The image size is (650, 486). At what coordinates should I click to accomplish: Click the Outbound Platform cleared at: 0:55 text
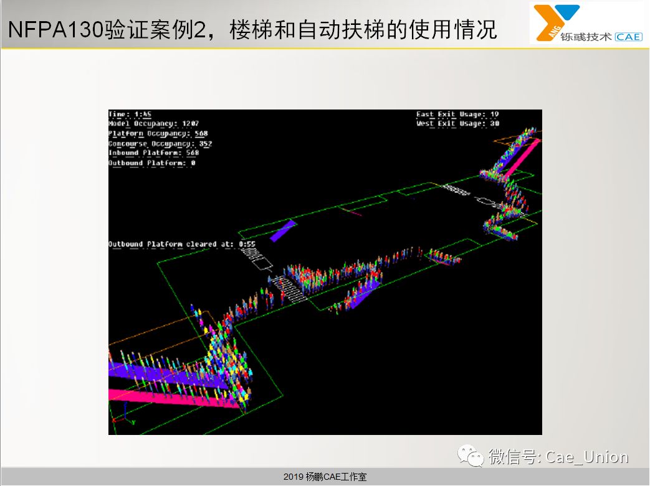182,244
